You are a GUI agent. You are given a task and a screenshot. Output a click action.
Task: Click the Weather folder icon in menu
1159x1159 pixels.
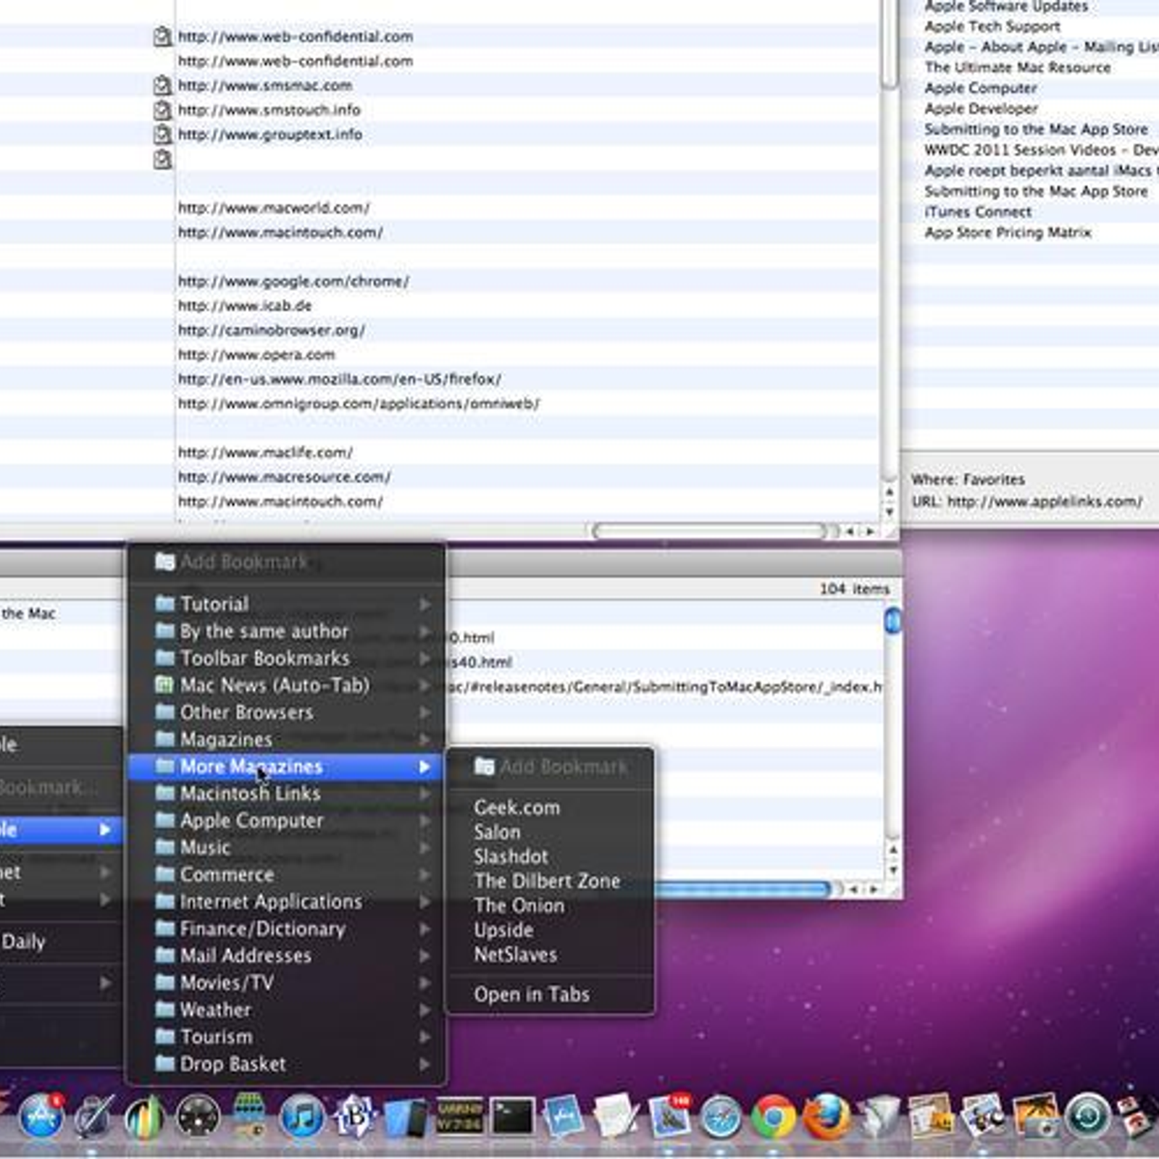tap(165, 1009)
